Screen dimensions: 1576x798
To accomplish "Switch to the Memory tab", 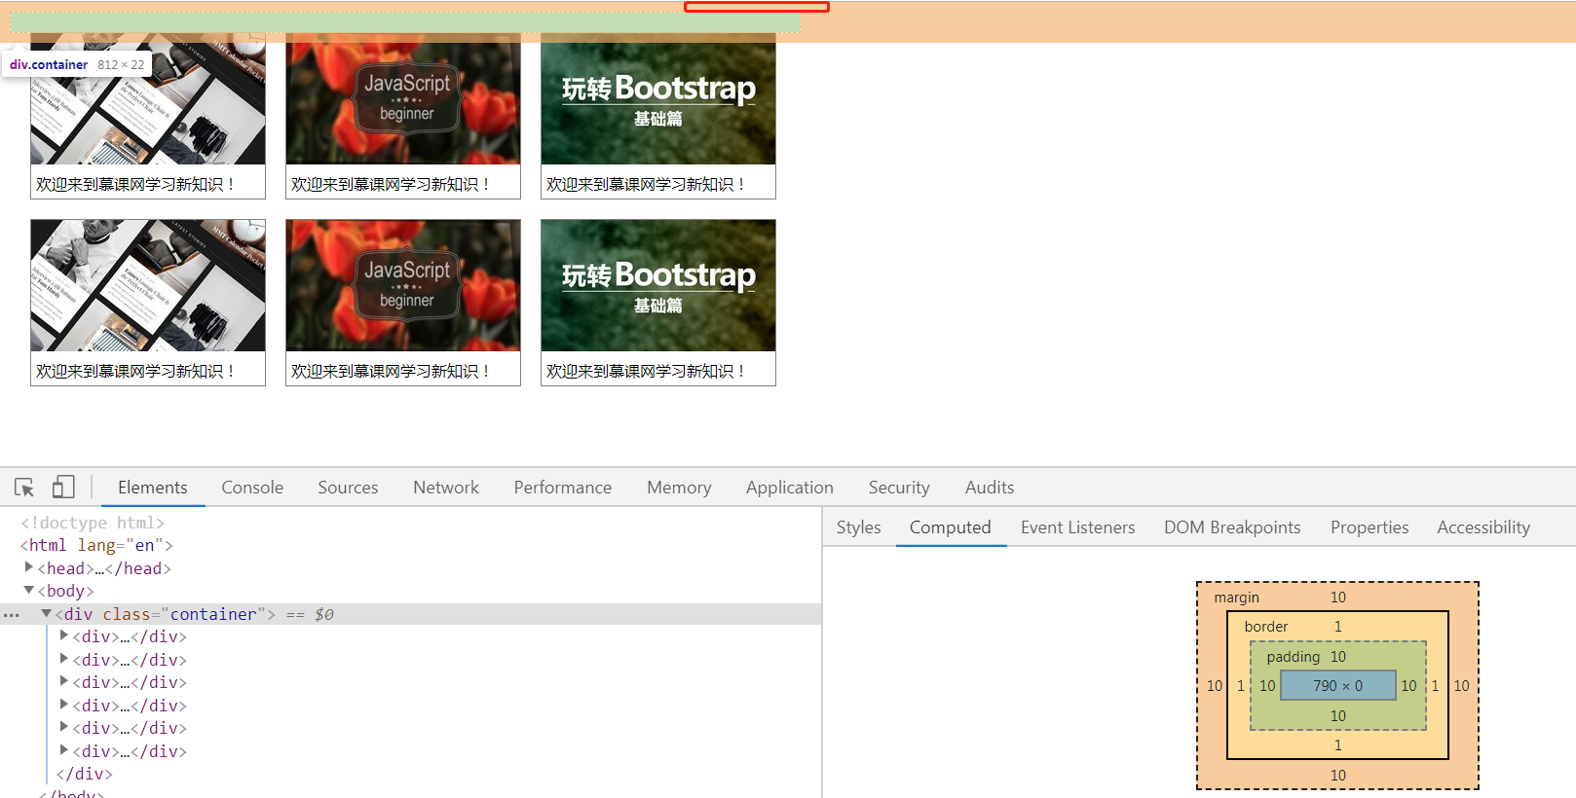I will coord(679,488).
